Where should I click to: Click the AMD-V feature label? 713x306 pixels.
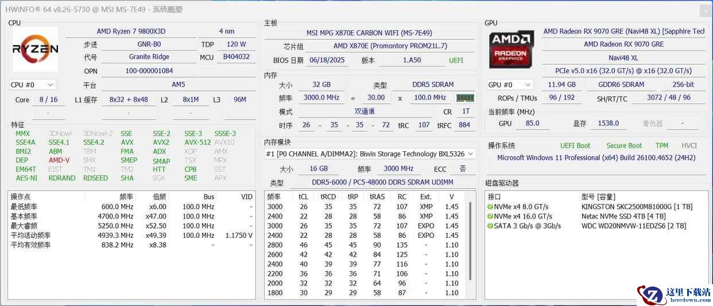point(59,160)
